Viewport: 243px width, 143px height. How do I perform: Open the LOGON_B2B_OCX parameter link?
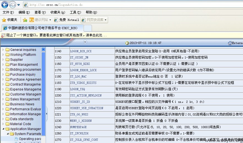click(81, 51)
